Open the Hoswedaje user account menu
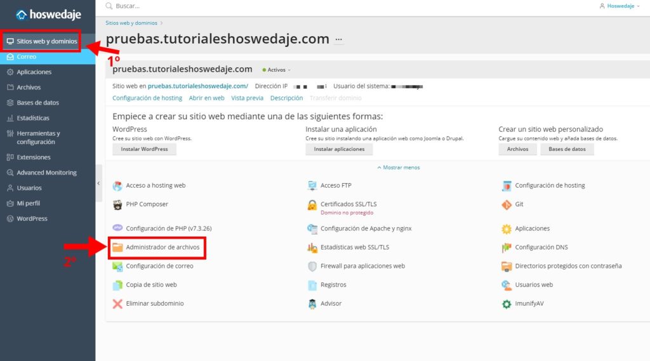 [x=620, y=6]
